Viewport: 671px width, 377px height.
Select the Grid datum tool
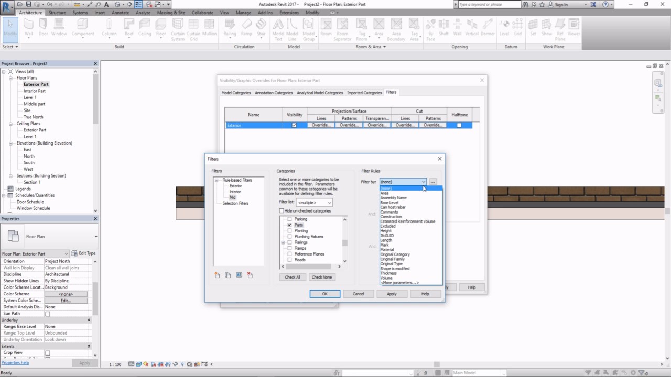point(517,27)
